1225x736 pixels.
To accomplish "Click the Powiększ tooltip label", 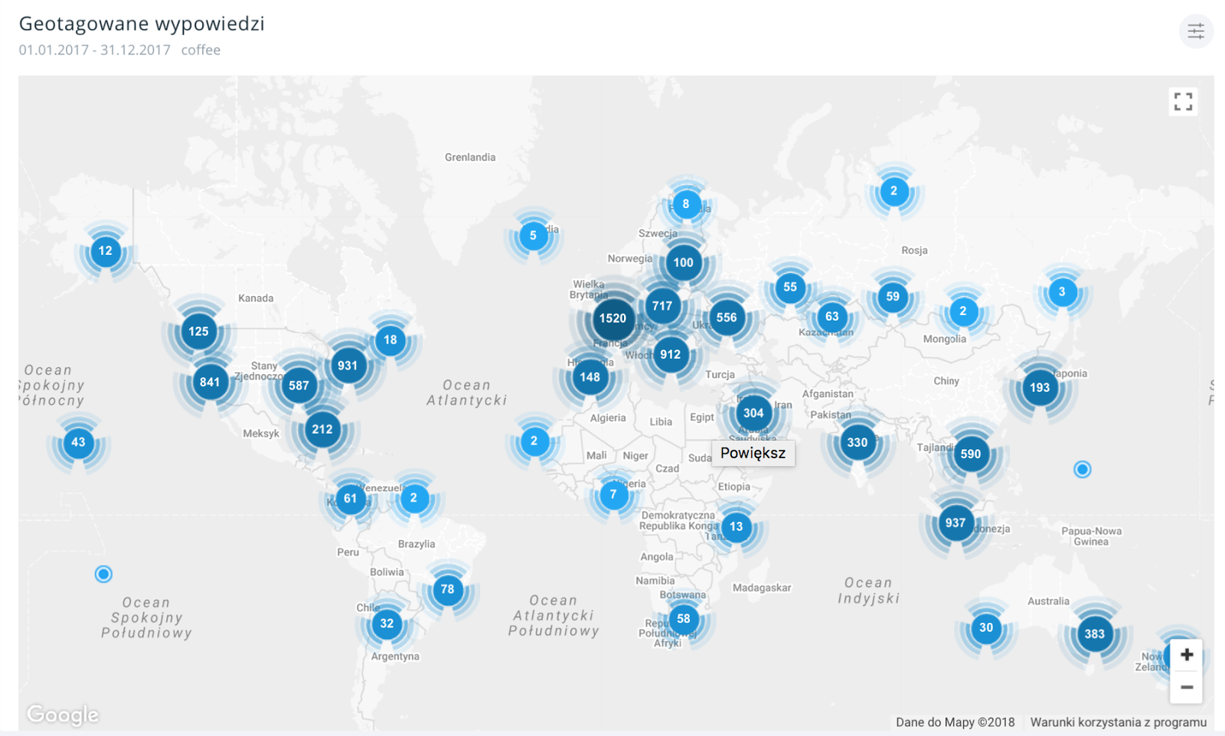I will (753, 453).
